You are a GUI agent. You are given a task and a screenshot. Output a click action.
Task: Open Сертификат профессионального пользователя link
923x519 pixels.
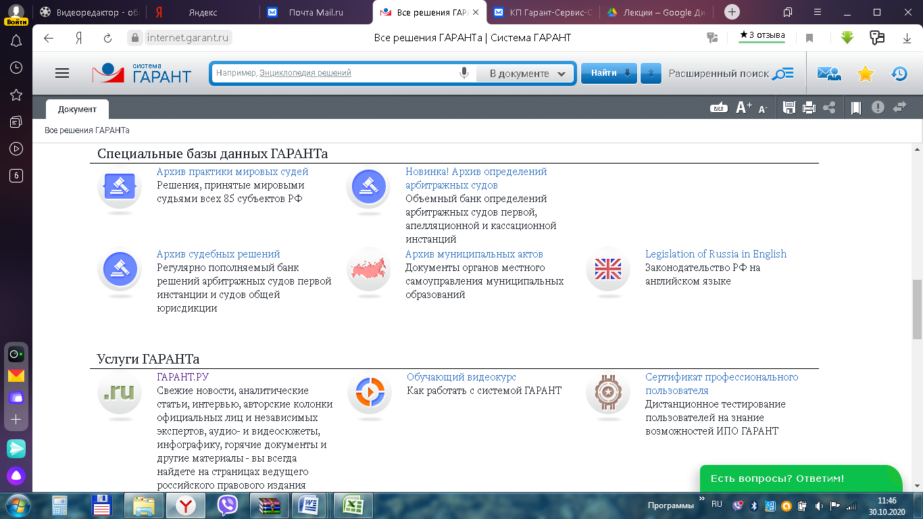click(x=722, y=384)
